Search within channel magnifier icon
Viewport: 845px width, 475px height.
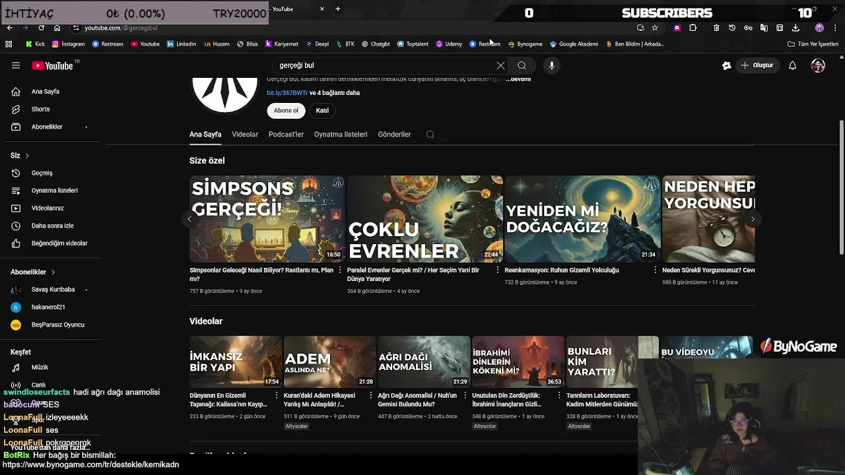tap(430, 135)
